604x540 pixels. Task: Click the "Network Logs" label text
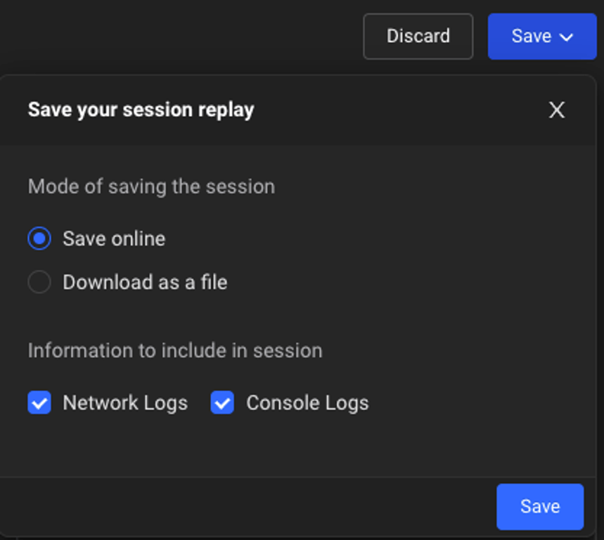[x=125, y=403]
